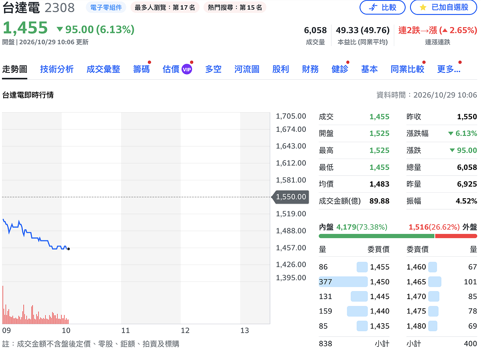This screenshot has width=481, height=352.
Task: Click the 昨量 value 6,925
Action: click(x=467, y=184)
